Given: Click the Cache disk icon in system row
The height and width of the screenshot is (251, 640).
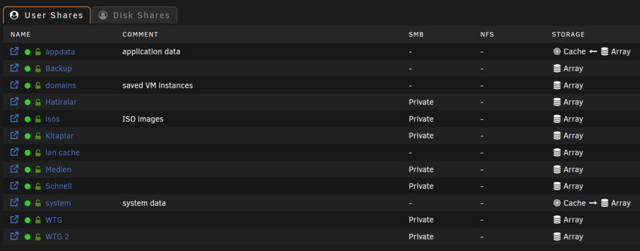Looking at the screenshot, I should point(557,203).
